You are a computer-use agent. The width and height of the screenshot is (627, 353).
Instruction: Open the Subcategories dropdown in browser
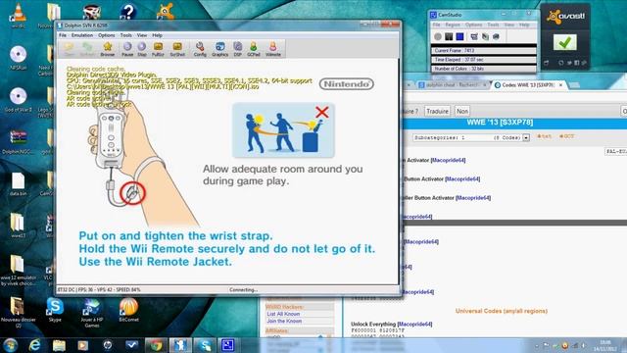471,137
